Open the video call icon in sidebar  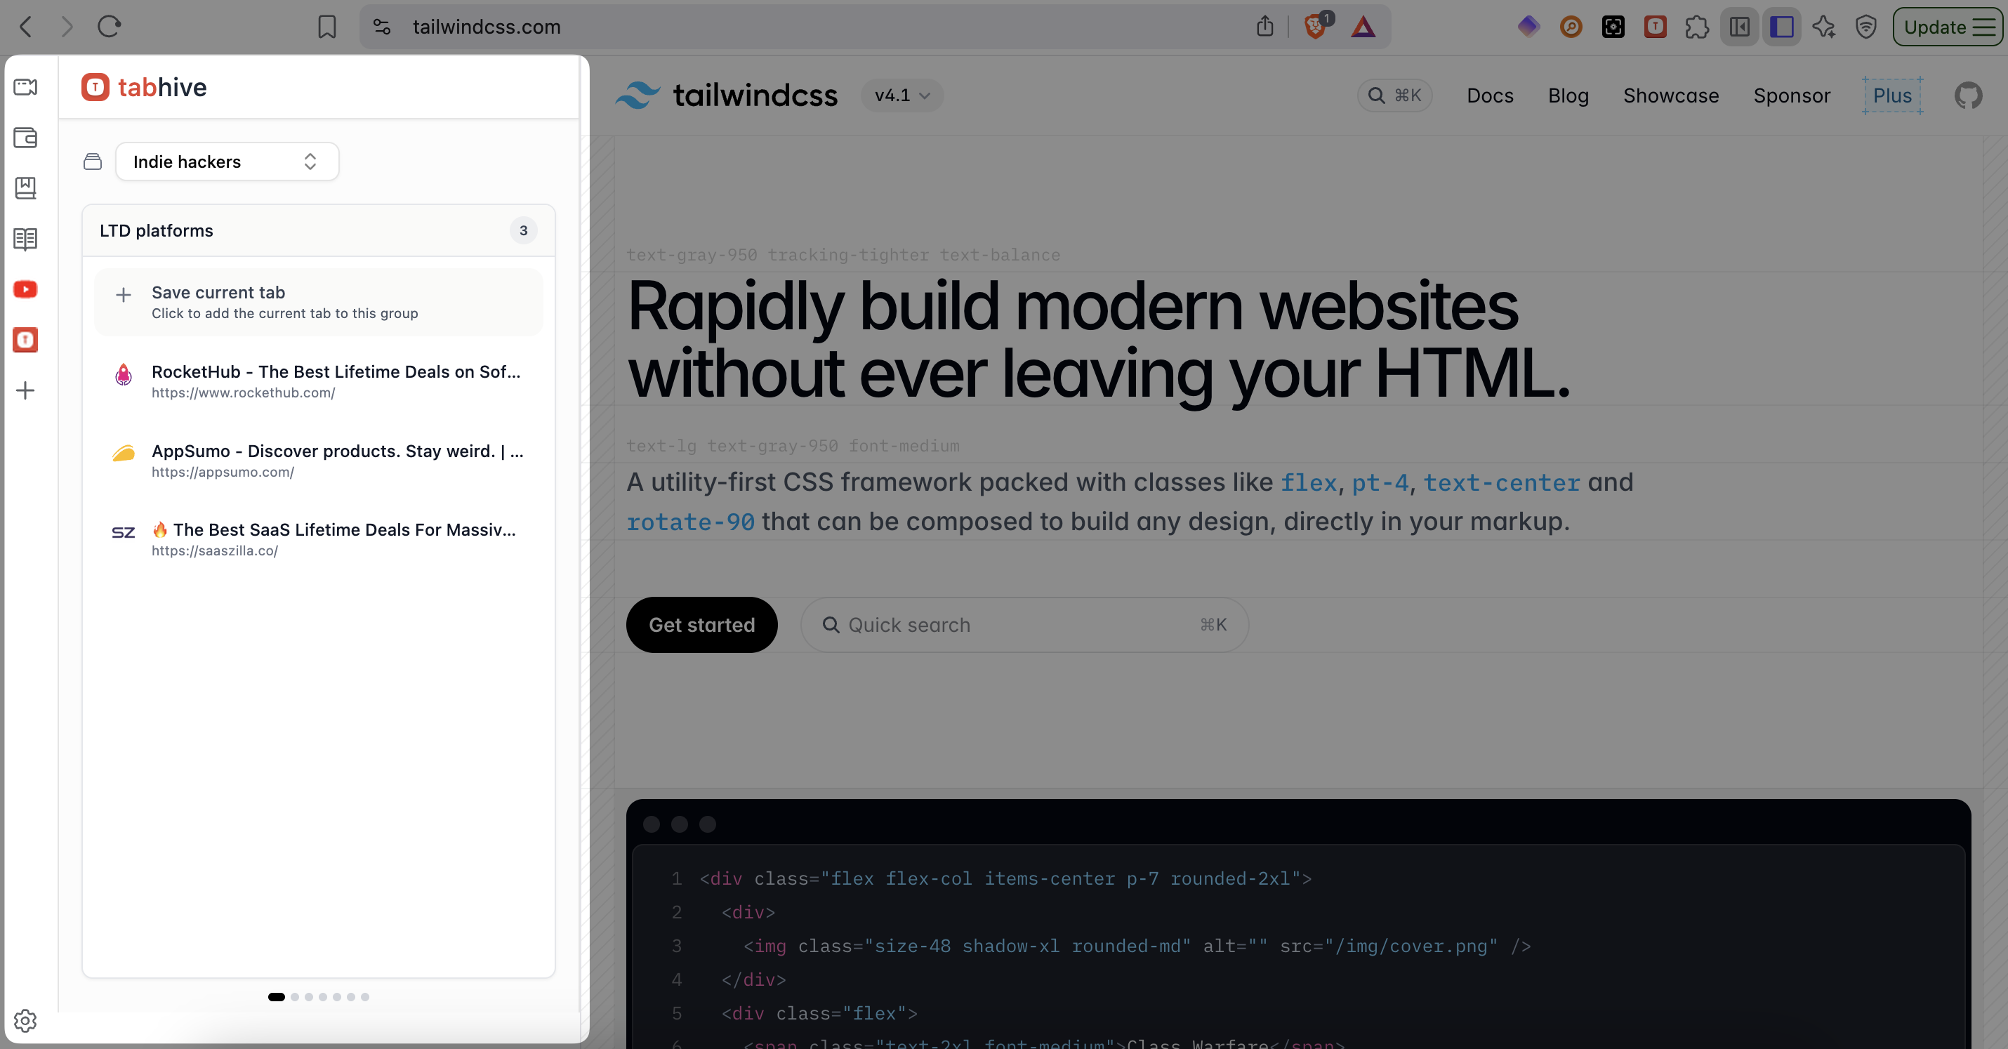[x=26, y=86]
